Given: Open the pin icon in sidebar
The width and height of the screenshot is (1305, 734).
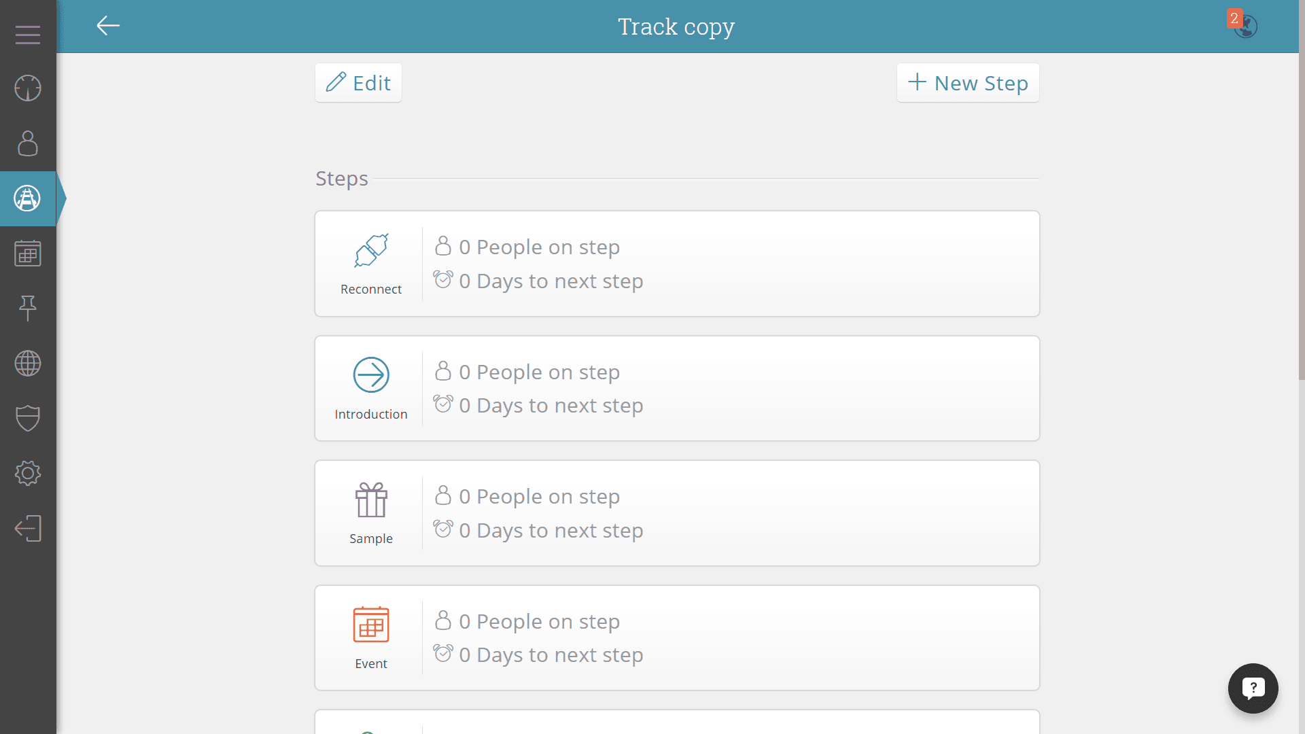Looking at the screenshot, I should pos(28,309).
